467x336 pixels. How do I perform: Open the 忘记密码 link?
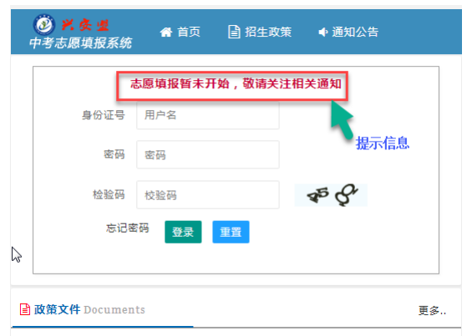point(127,228)
